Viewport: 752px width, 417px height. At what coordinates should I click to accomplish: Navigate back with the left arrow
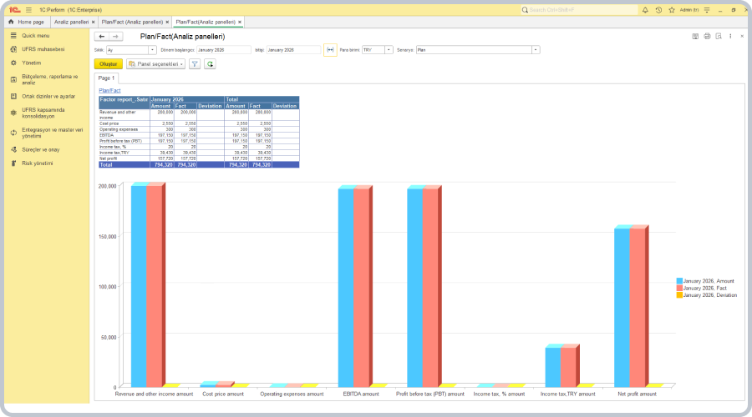click(x=101, y=37)
